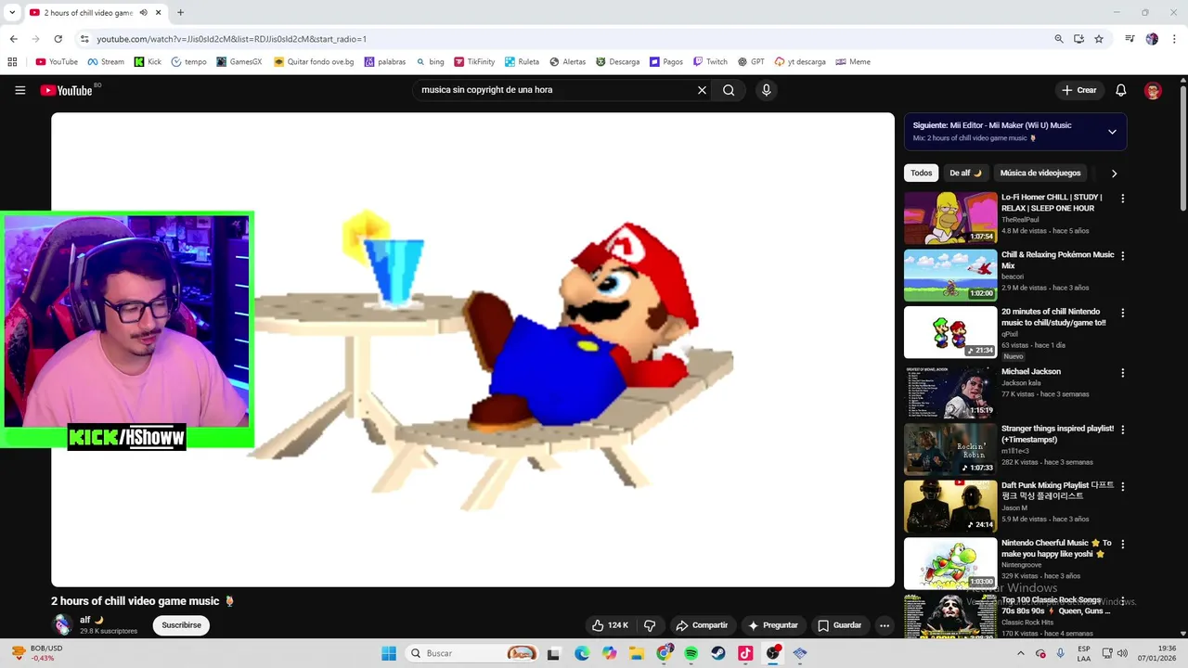Open YouTube account avatar menu
Screen dimensions: 1188x668
click(1153, 90)
